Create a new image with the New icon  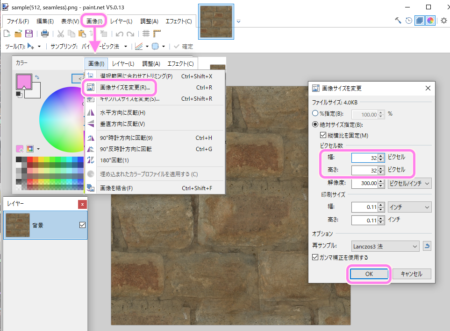click(x=7, y=33)
